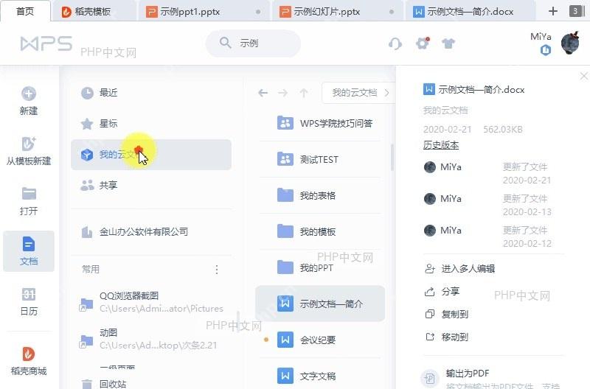
Task: Open 金山办公软件有限公司 entry
Action: tap(151, 232)
